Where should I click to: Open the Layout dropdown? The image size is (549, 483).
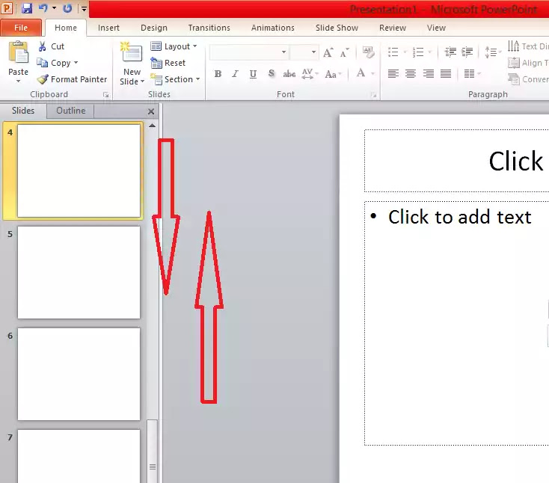click(174, 46)
